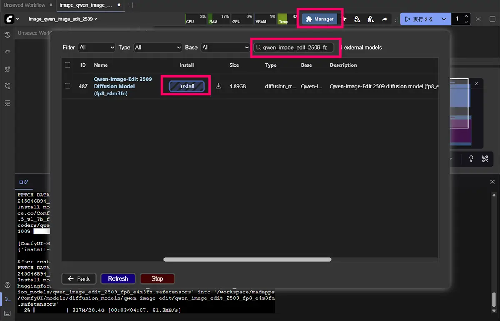Open the Type dropdown
The image size is (500, 321).
pos(157,48)
